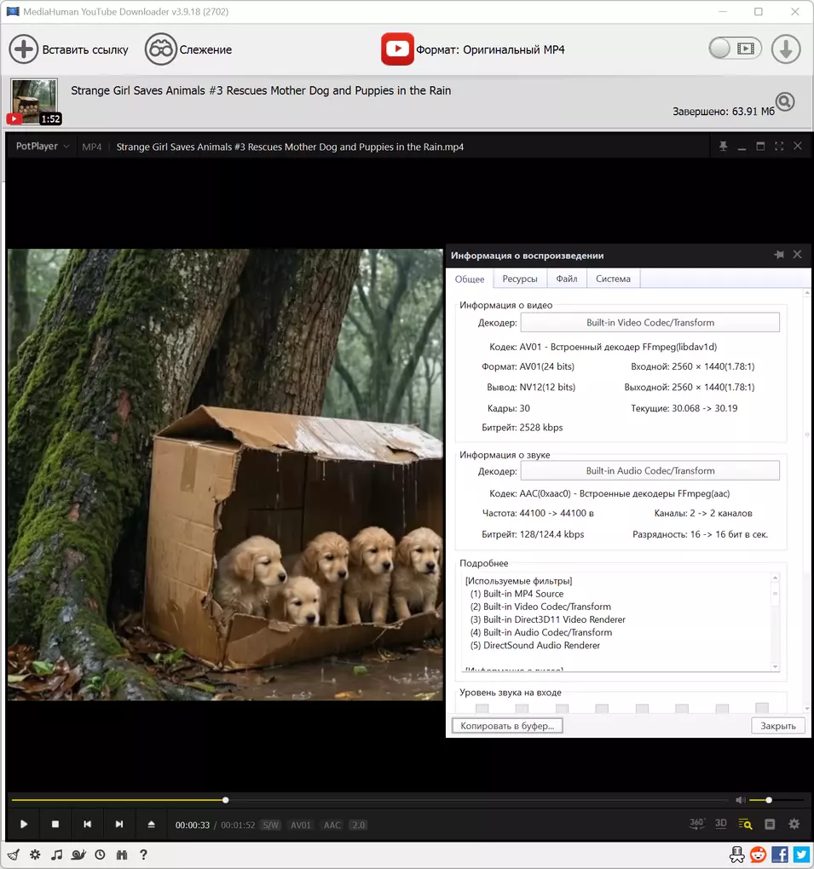Locate downloaded file with magnifier icon
This screenshot has height=869, width=814.
tap(784, 102)
